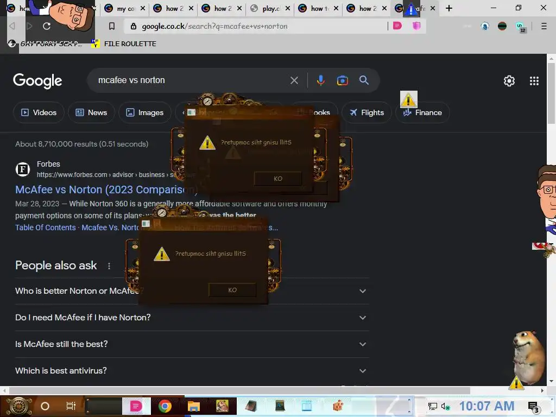Open the browser hamburger menu
The height and width of the screenshot is (417, 556).
click(544, 26)
